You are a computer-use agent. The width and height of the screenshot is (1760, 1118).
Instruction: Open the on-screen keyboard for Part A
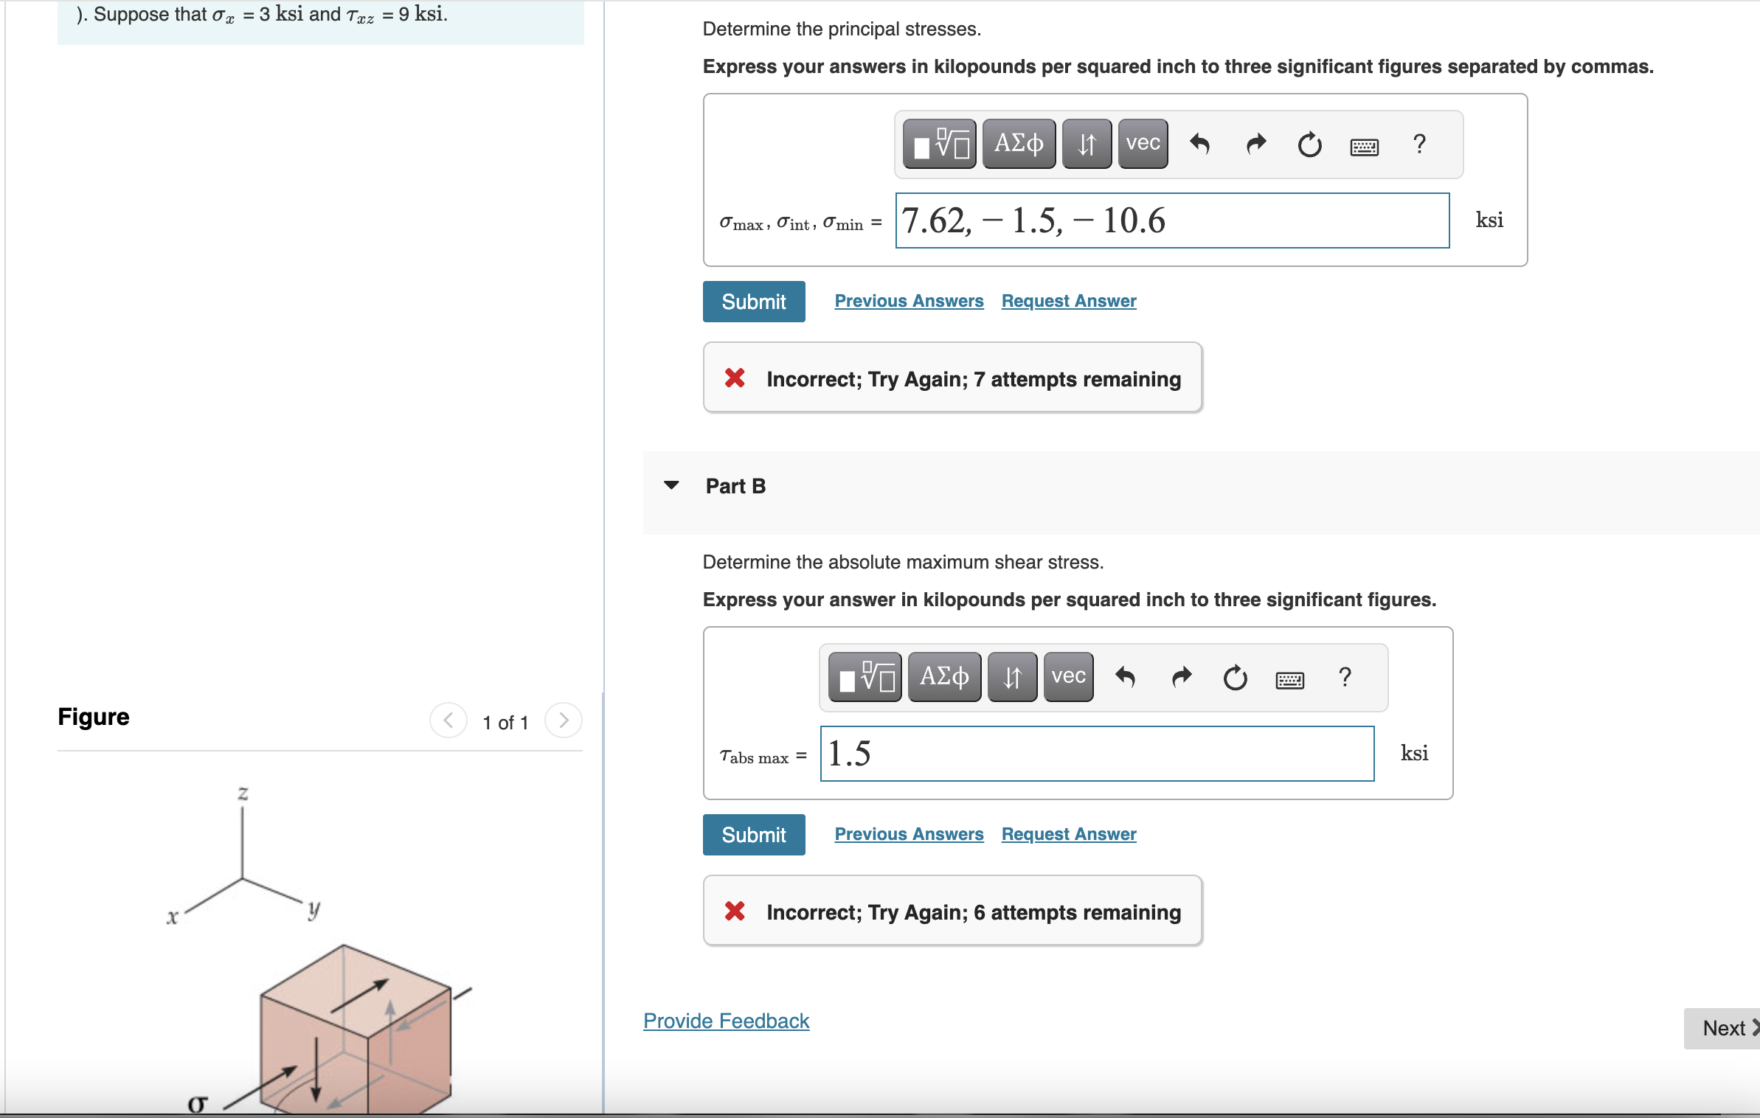(x=1364, y=147)
